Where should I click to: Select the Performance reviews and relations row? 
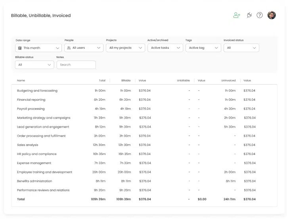pos(43,190)
